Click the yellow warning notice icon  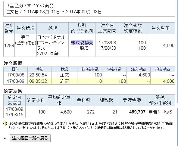(5, 123)
